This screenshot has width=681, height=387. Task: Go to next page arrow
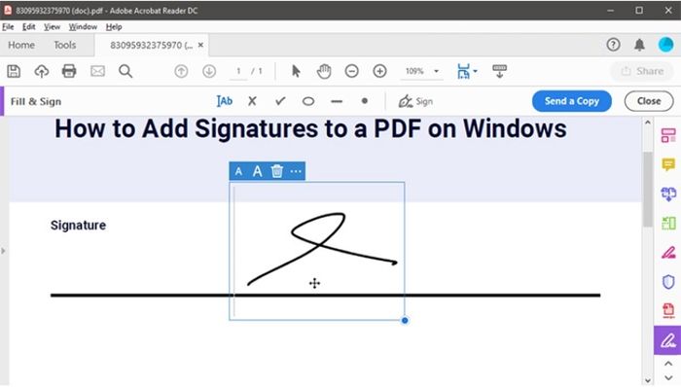point(209,71)
